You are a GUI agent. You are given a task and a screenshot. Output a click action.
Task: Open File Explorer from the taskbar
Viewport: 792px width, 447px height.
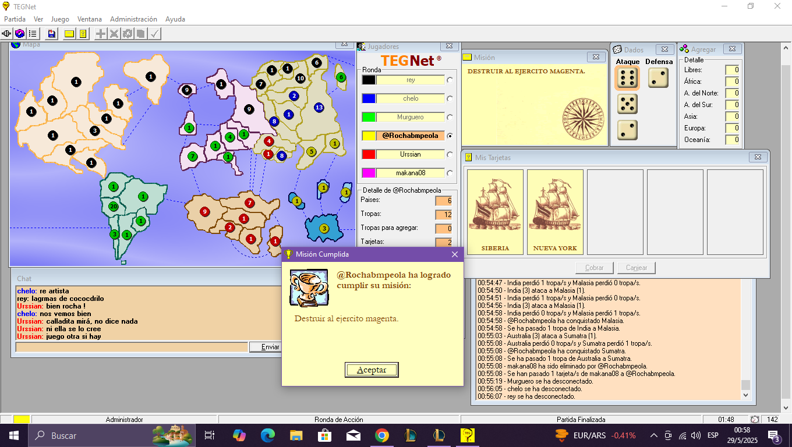(x=296, y=435)
